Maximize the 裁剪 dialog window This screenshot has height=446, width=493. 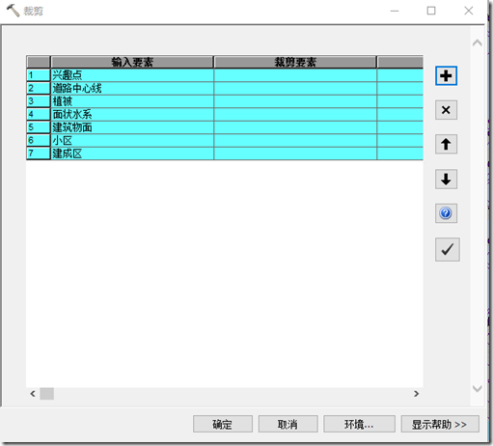431,11
